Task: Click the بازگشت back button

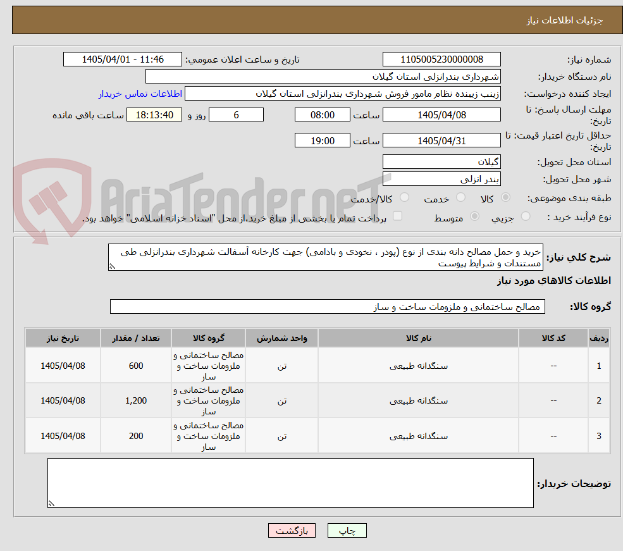Action: 292,530
